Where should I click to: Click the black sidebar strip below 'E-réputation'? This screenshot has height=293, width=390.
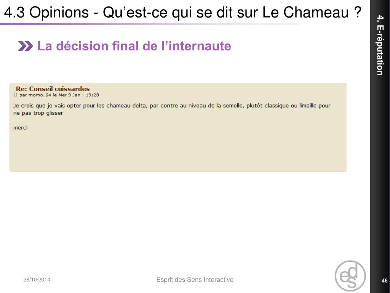click(380, 174)
